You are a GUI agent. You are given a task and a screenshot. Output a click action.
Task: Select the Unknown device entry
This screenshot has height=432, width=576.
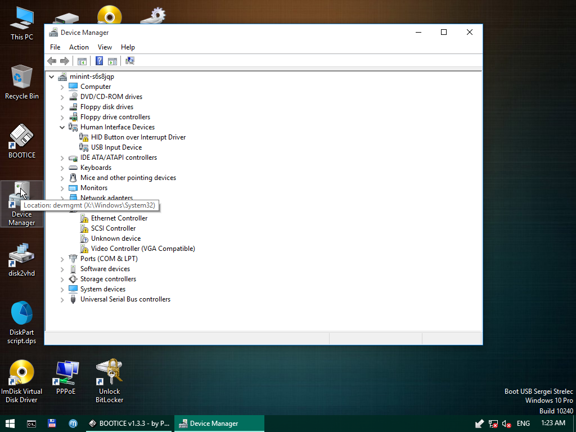(116, 238)
